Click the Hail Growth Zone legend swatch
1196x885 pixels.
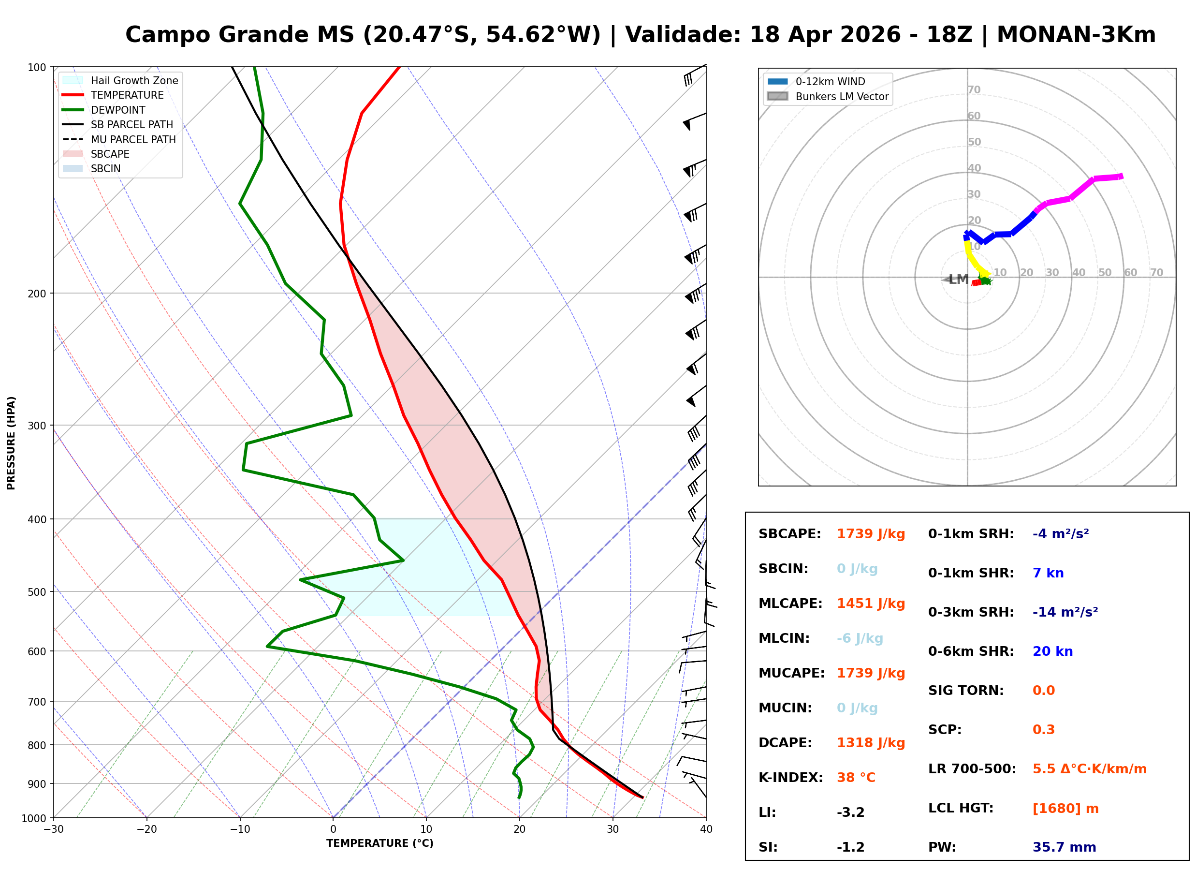pos(73,80)
